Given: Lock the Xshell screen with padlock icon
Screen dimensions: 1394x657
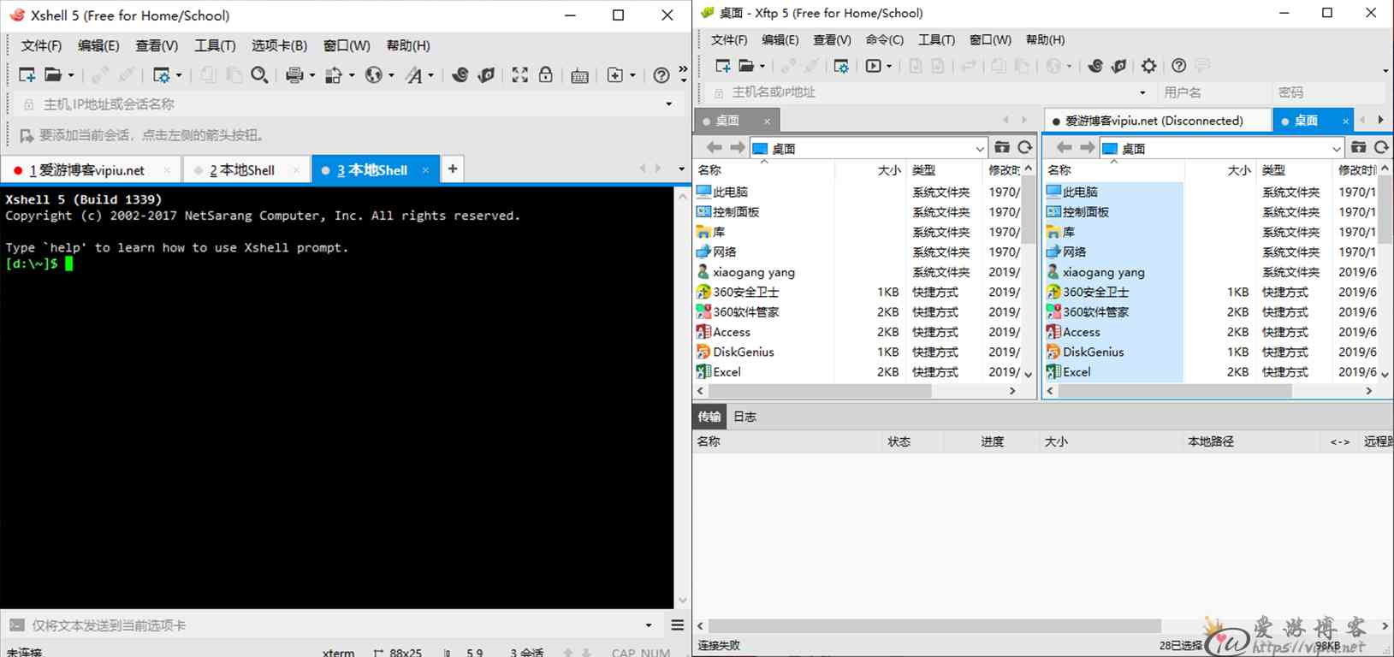Looking at the screenshot, I should pyautogui.click(x=545, y=75).
